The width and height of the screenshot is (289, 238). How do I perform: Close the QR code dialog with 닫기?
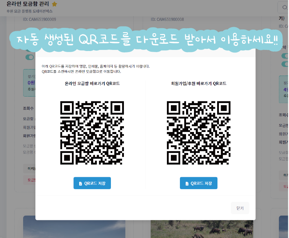(240, 208)
